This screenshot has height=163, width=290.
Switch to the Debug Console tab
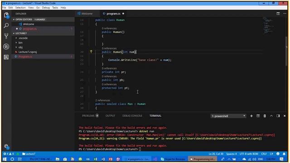(x=132, y=116)
